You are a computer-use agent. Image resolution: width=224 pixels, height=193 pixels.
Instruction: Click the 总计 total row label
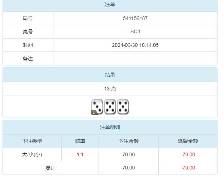coord(51,168)
